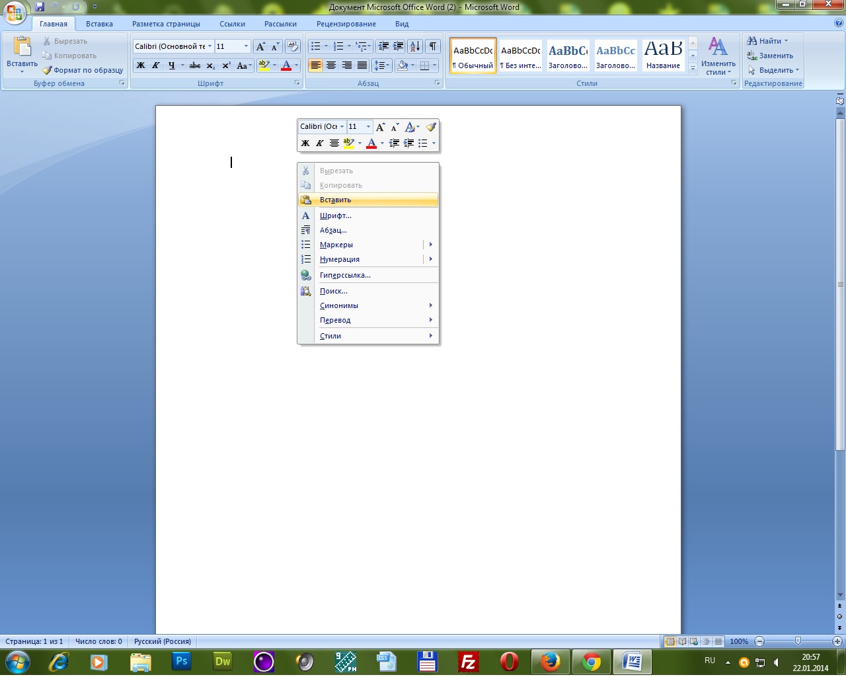Screen dimensions: 846x677
Task: Toggle Underline (Ч) in ribbon
Action: tap(172, 65)
